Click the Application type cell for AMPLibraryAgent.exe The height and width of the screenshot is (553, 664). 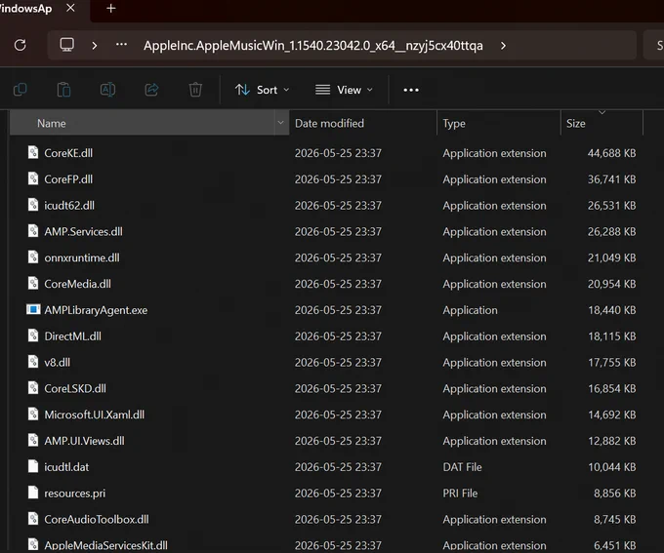[470, 310]
